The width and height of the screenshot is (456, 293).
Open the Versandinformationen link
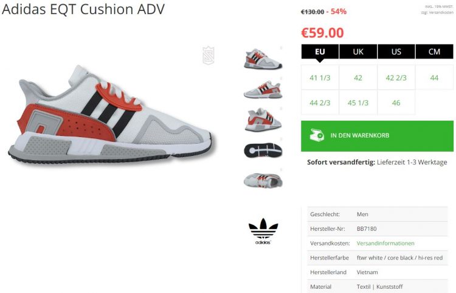[x=385, y=243]
